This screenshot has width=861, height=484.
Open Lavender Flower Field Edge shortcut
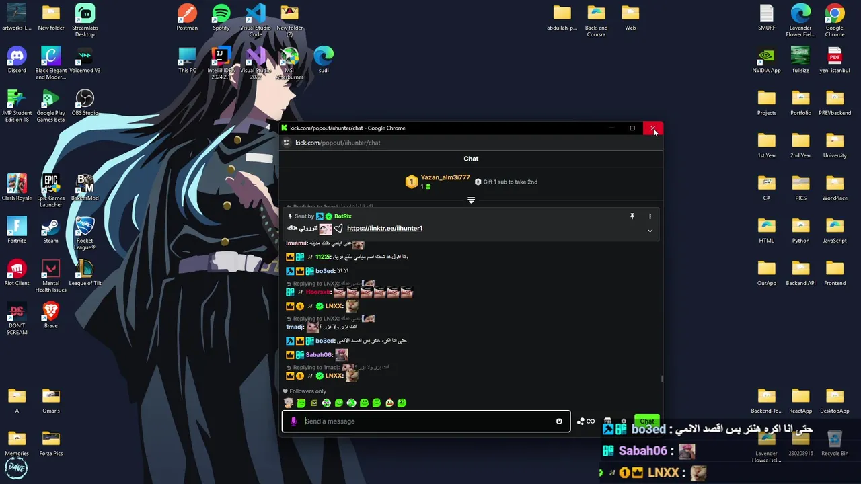pyautogui.click(x=800, y=20)
